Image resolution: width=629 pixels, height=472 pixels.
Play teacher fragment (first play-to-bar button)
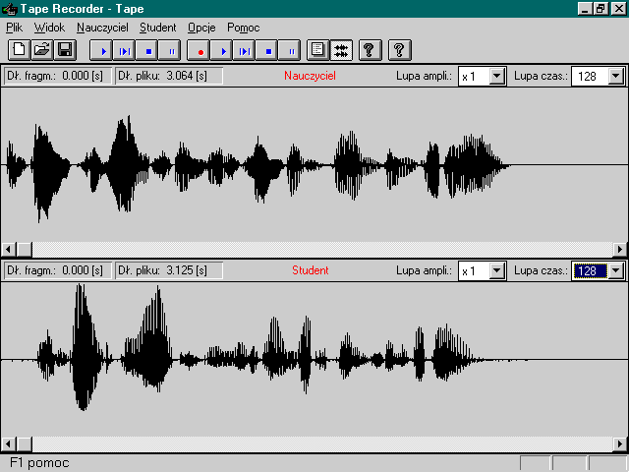[x=124, y=50]
